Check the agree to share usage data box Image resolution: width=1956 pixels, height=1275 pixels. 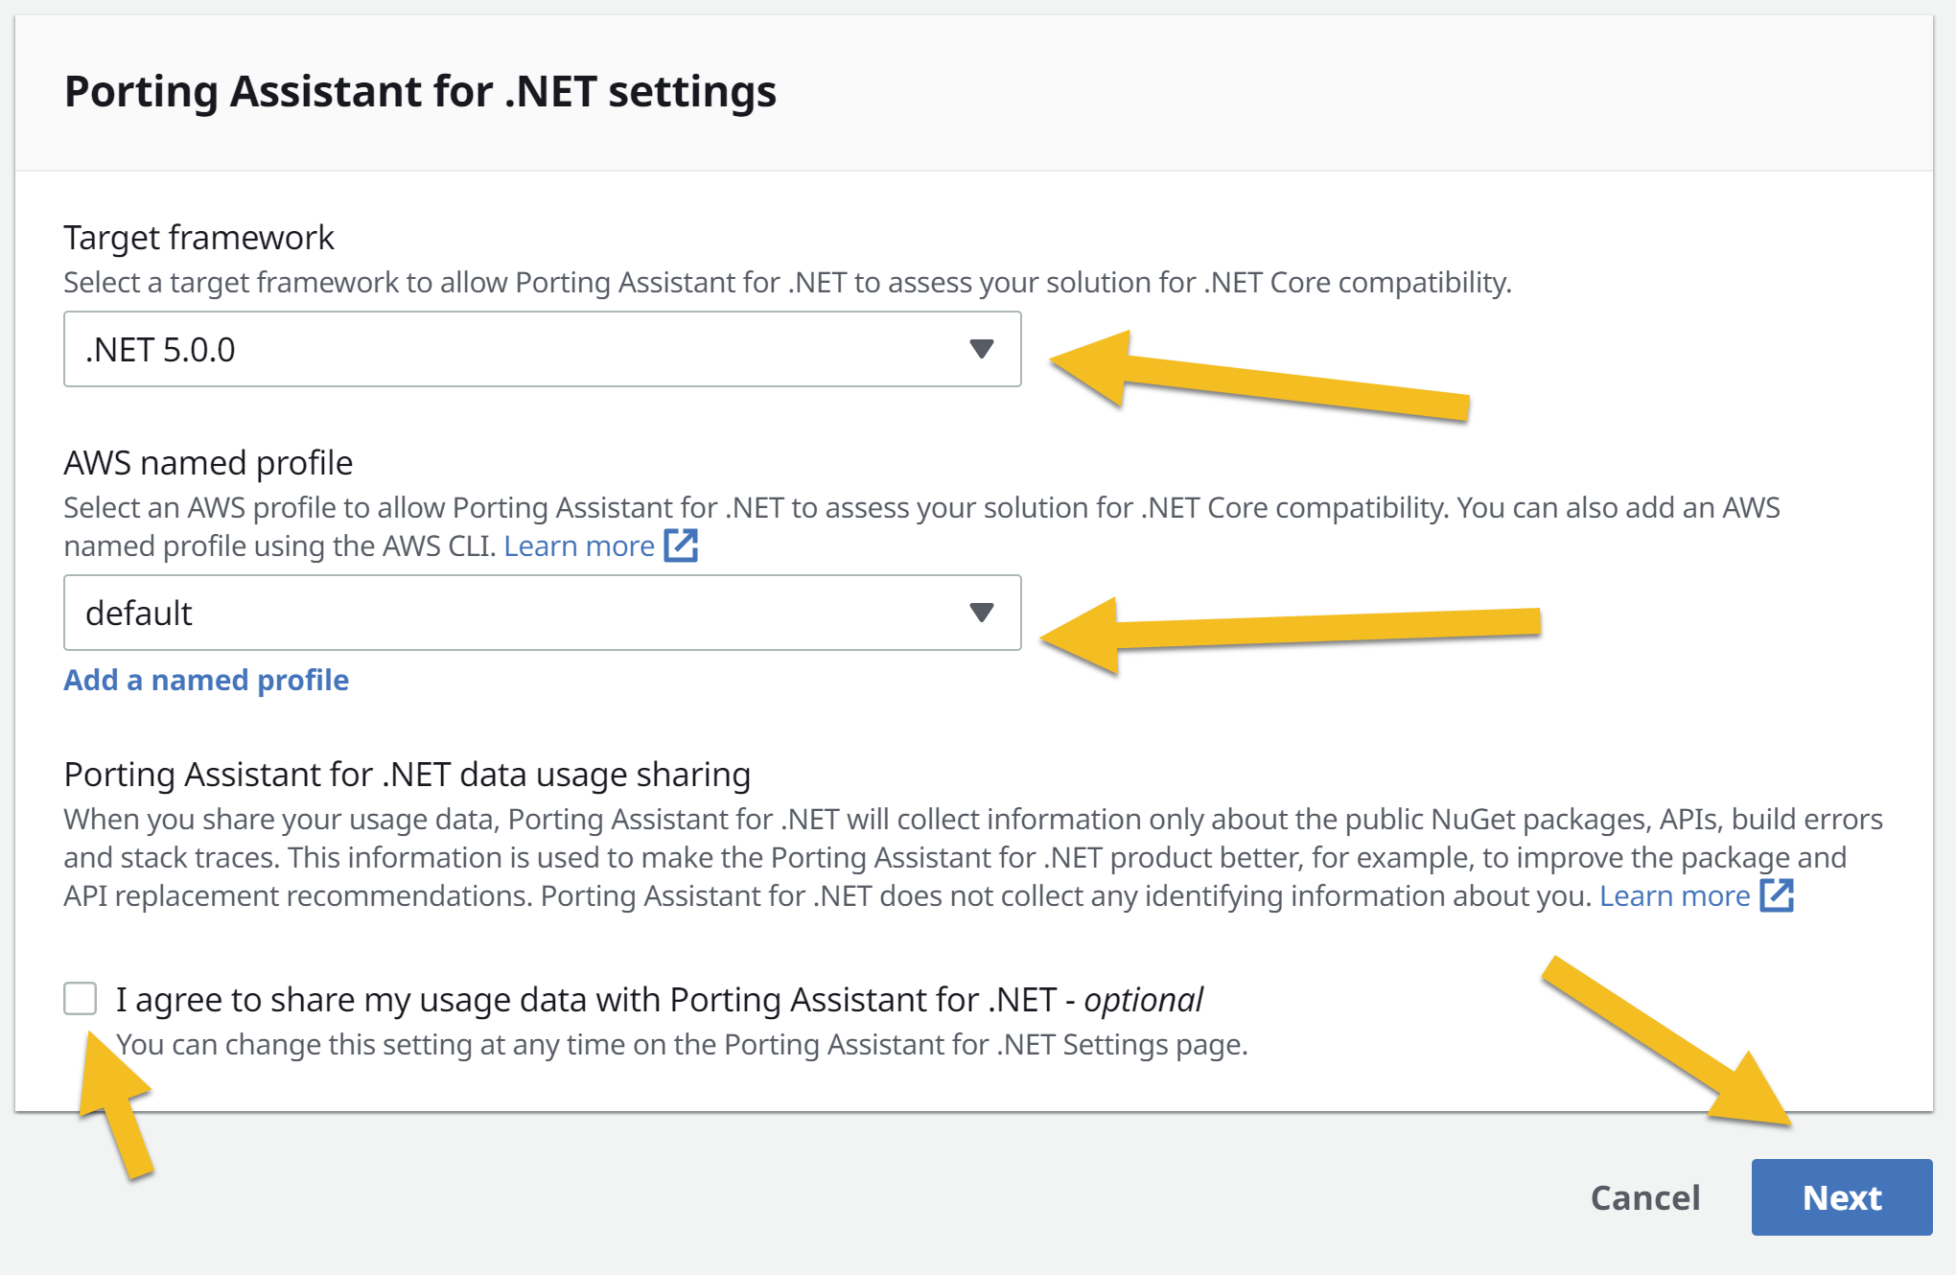[81, 998]
